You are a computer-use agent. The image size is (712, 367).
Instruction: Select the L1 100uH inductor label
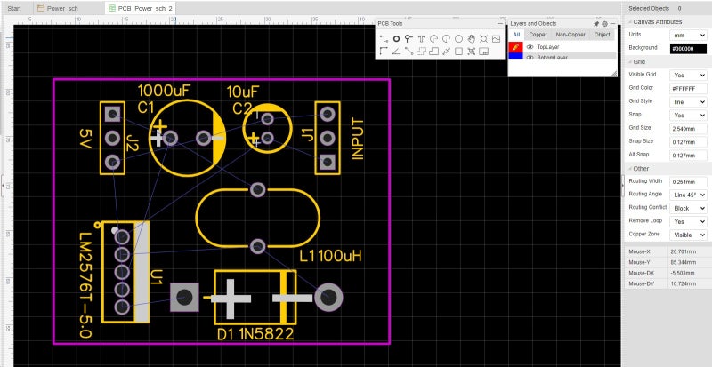330,256
